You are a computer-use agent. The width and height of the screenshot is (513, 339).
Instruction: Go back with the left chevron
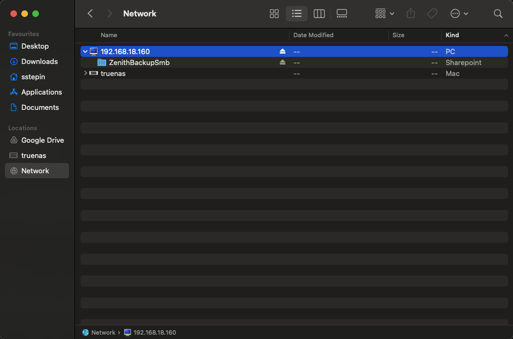[x=90, y=14]
